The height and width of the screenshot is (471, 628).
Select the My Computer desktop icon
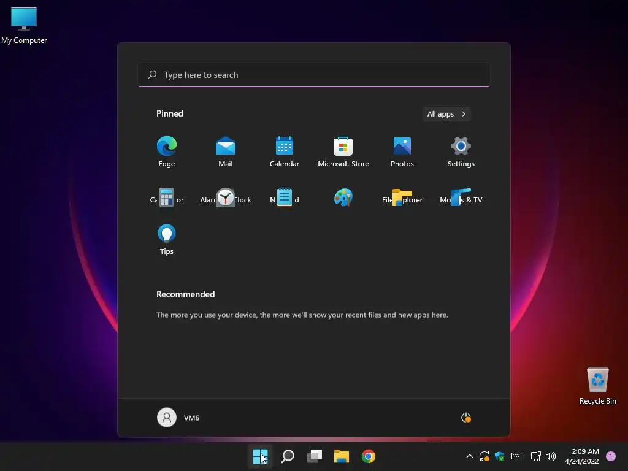coord(24,26)
